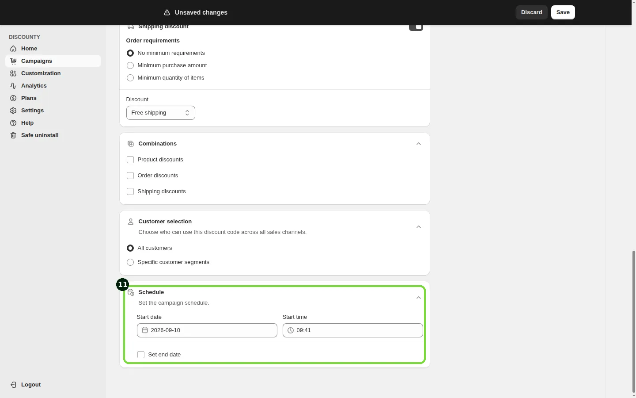Tick the Order discounts checkbox

point(130,176)
